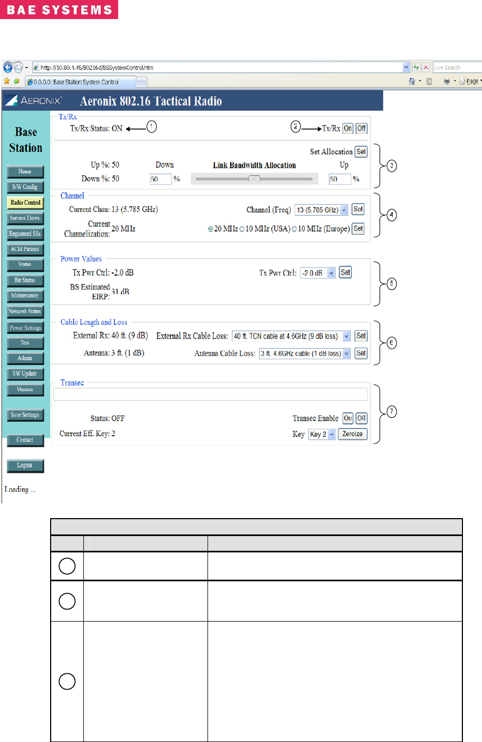
Task: Select the 10 MHz (USA) radio option
Action: (242, 229)
